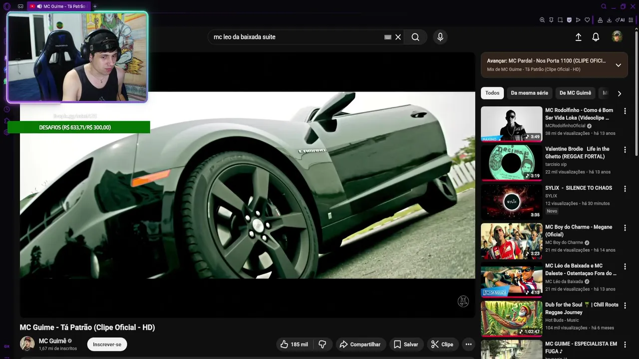The height and width of the screenshot is (359, 639).
Task: Open the snapshot capture tool icon
Action: pyautogui.click(x=560, y=20)
